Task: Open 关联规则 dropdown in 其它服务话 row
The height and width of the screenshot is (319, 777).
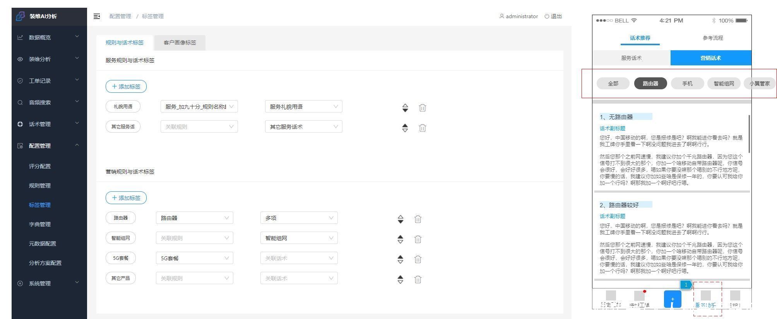Action: pos(199,127)
